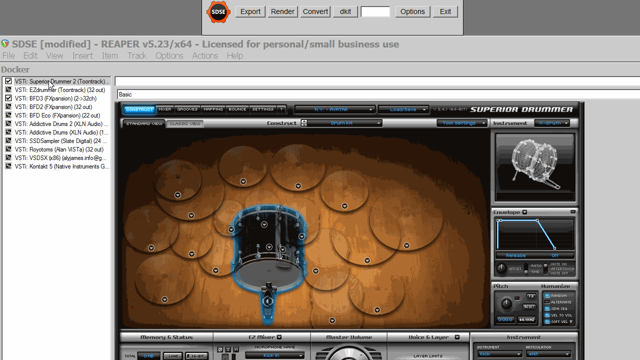Enable the BFD Eco plugin checkbox

[8, 115]
